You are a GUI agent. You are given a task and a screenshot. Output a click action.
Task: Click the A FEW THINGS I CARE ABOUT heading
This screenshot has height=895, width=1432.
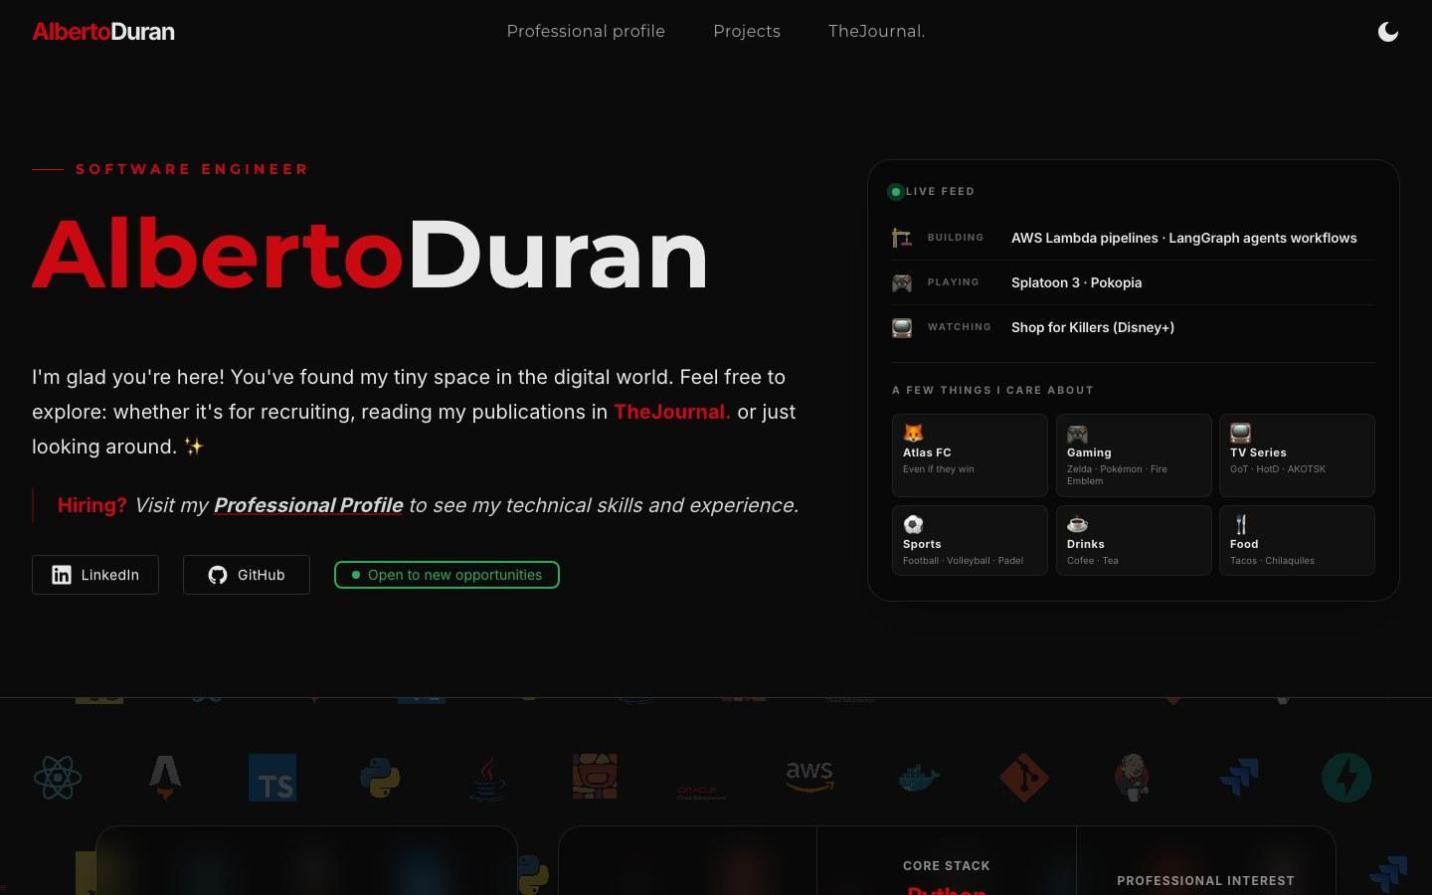[x=992, y=390]
